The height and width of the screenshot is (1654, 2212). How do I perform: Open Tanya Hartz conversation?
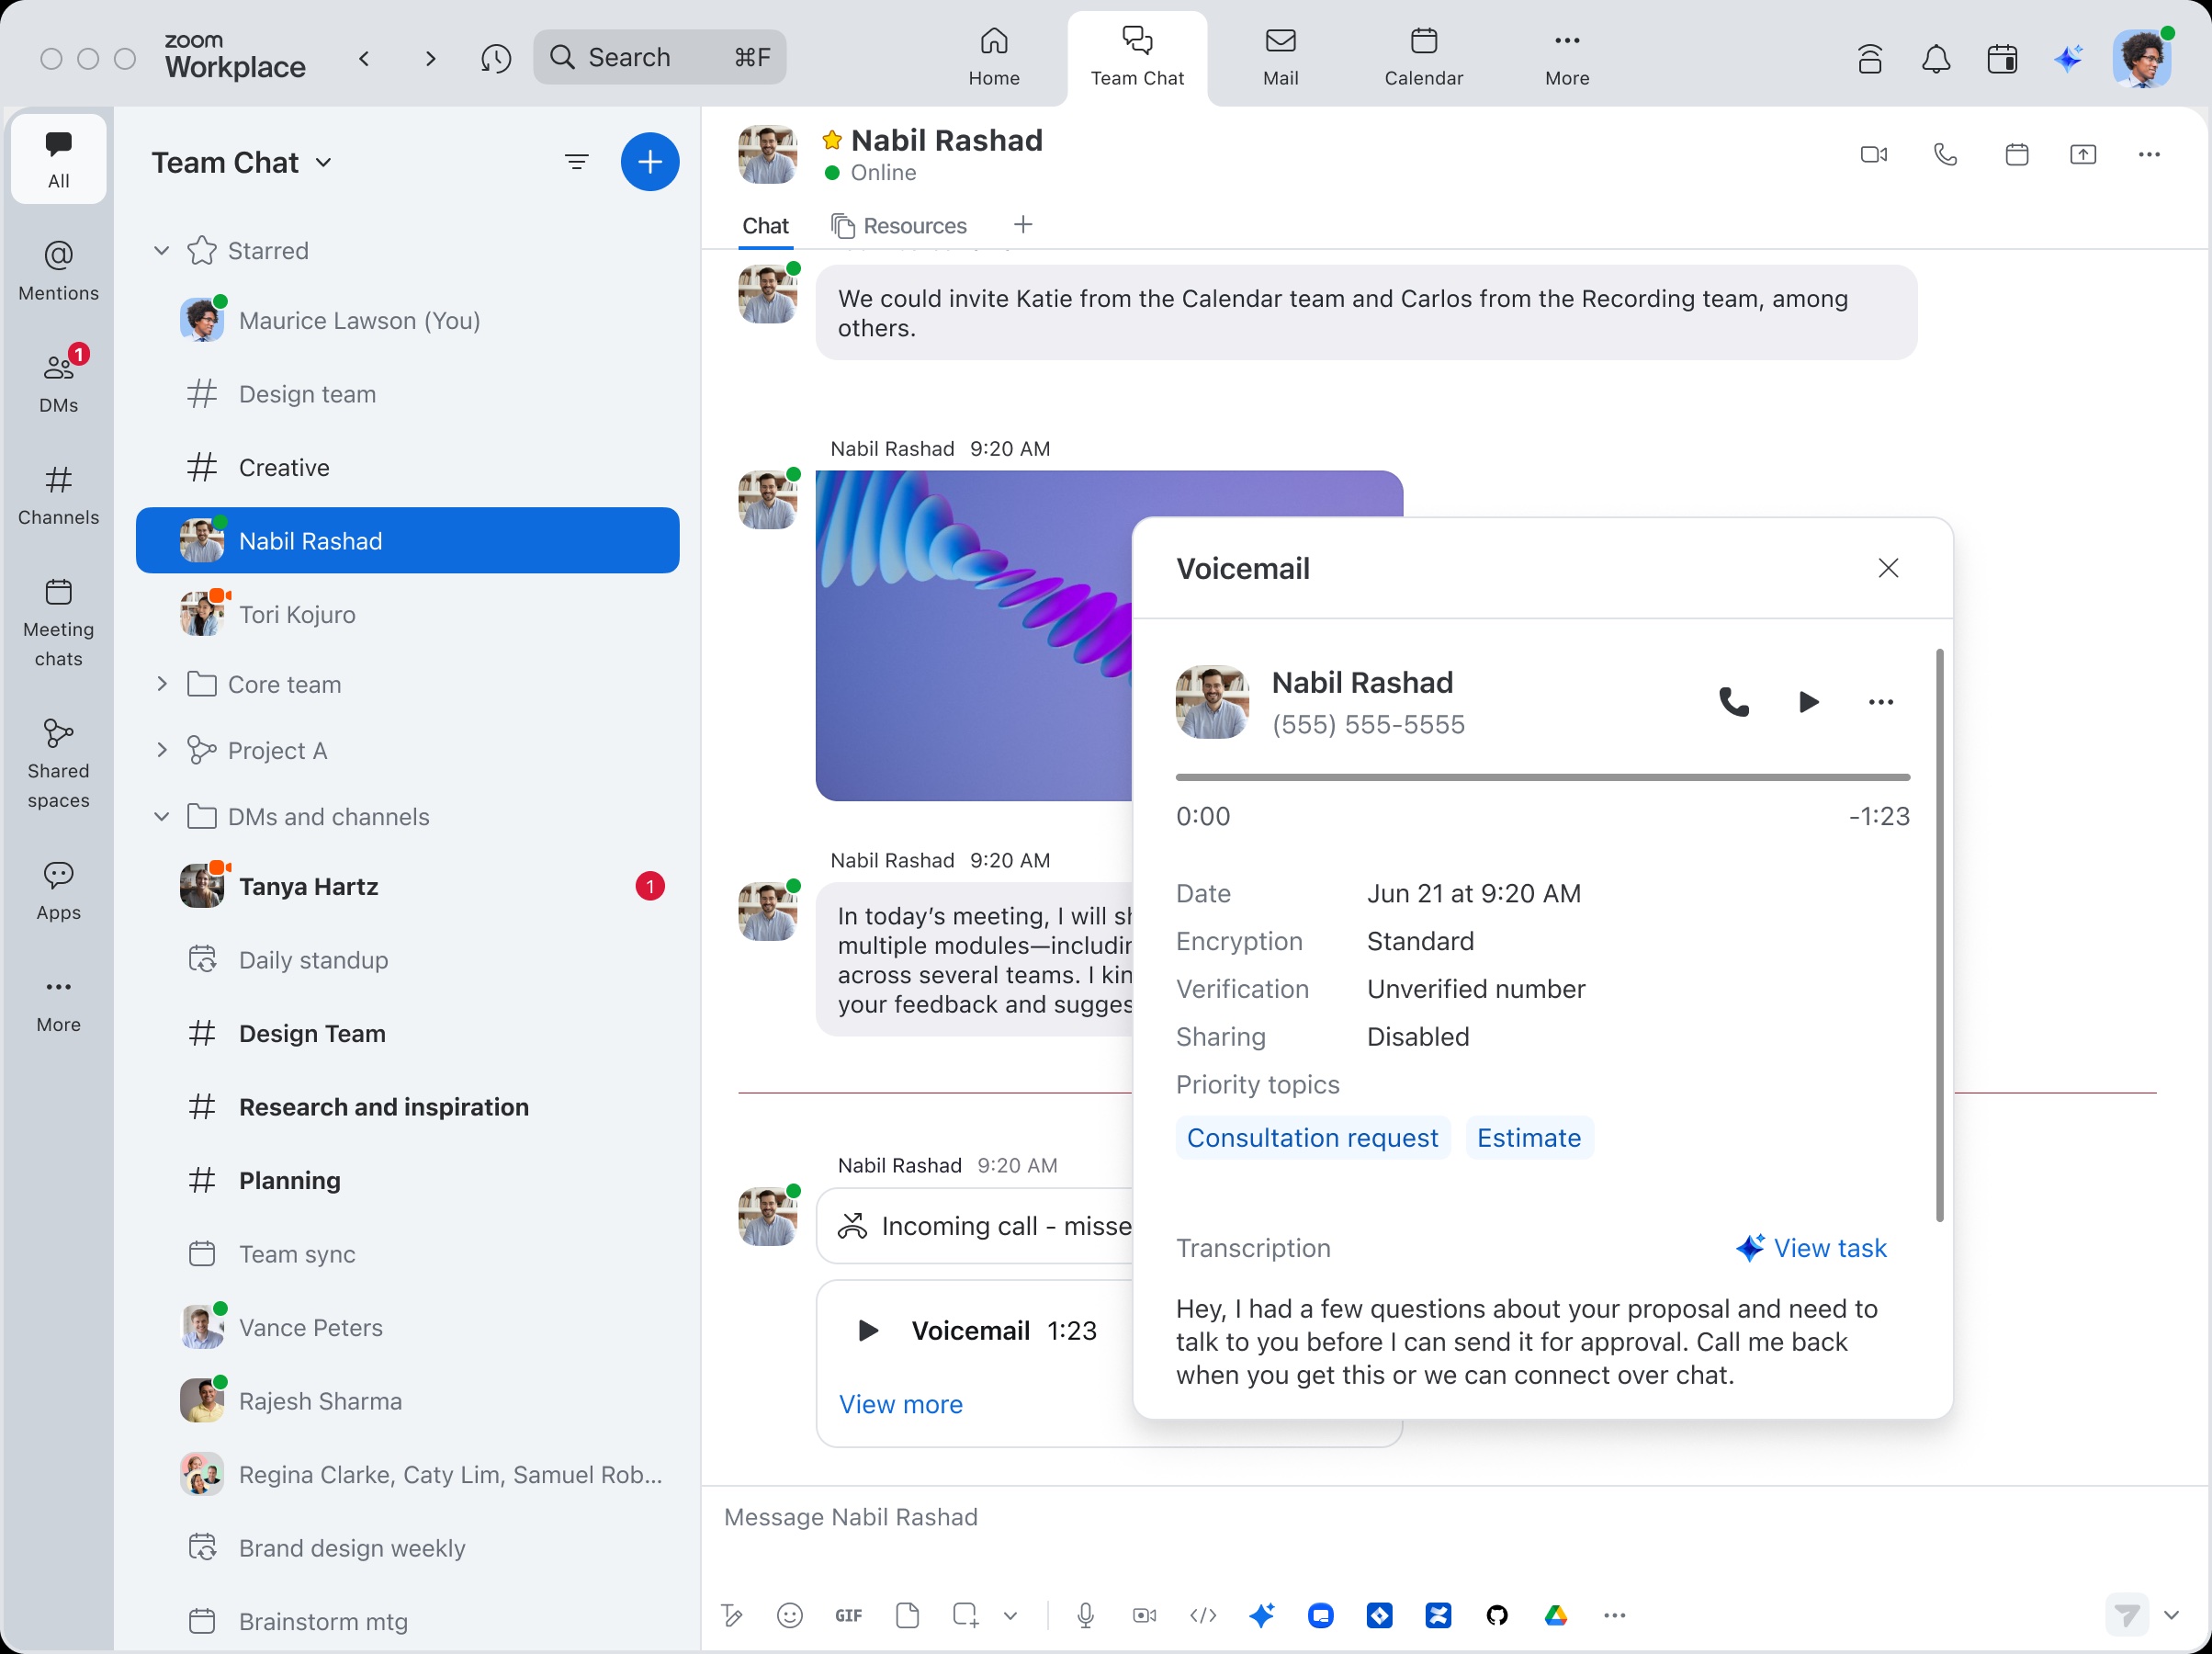(408, 887)
